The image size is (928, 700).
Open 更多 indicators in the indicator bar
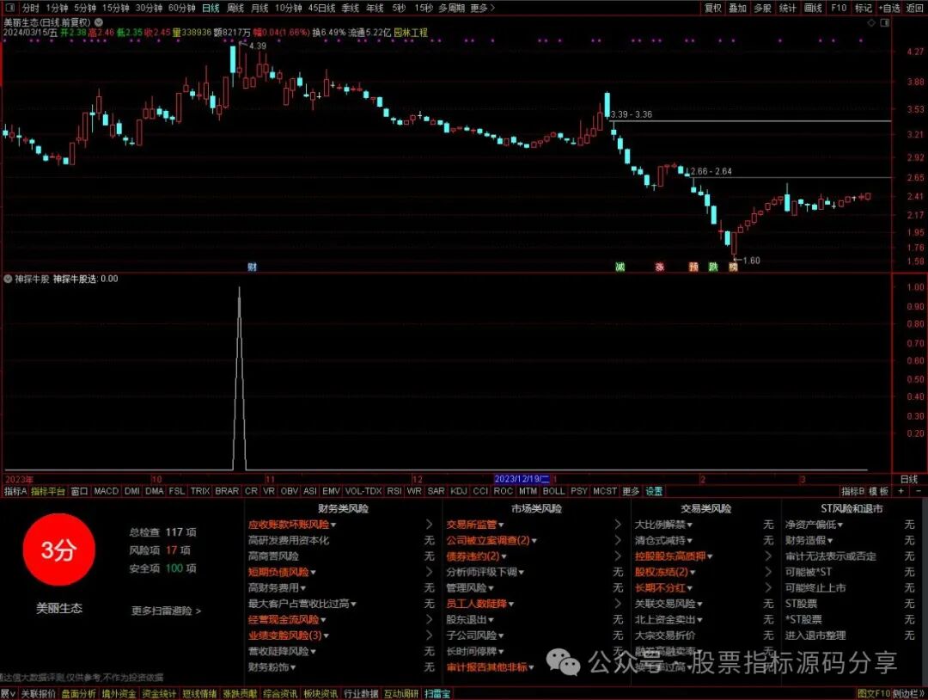point(631,491)
